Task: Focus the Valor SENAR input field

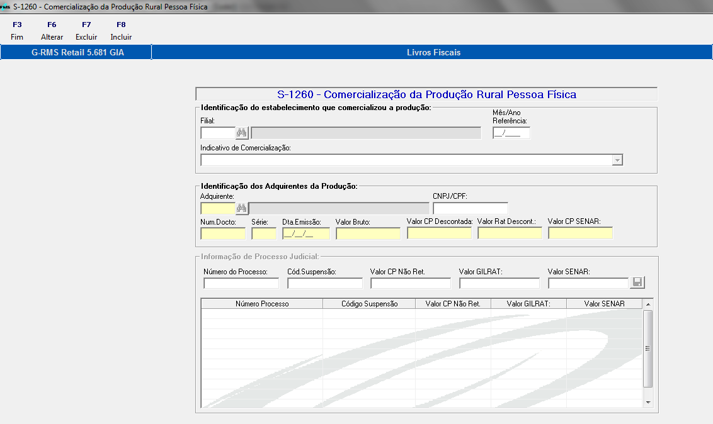Action: [588, 283]
